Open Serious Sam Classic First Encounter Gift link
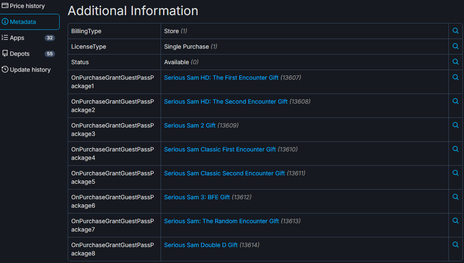The width and height of the screenshot is (464, 263). 220,149
